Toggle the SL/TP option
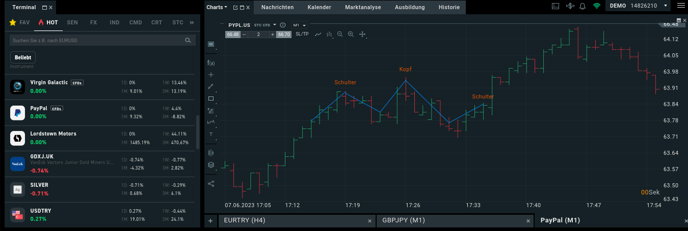The width and height of the screenshot is (688, 231). point(302,34)
